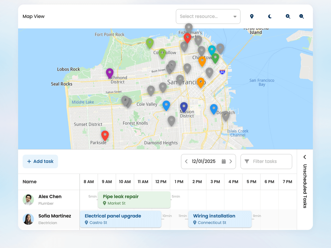Open the Electrical panel upgrade task

point(121,219)
